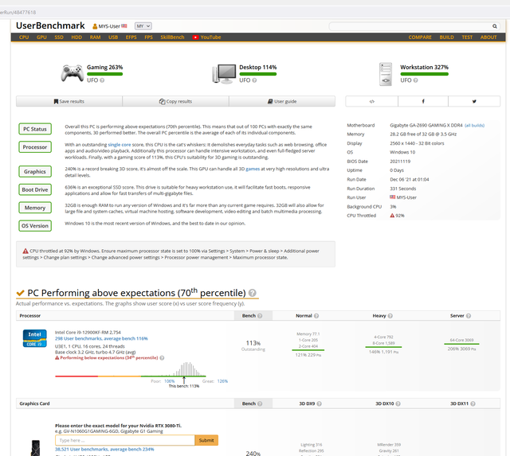Click the OS Version section button

35,226
